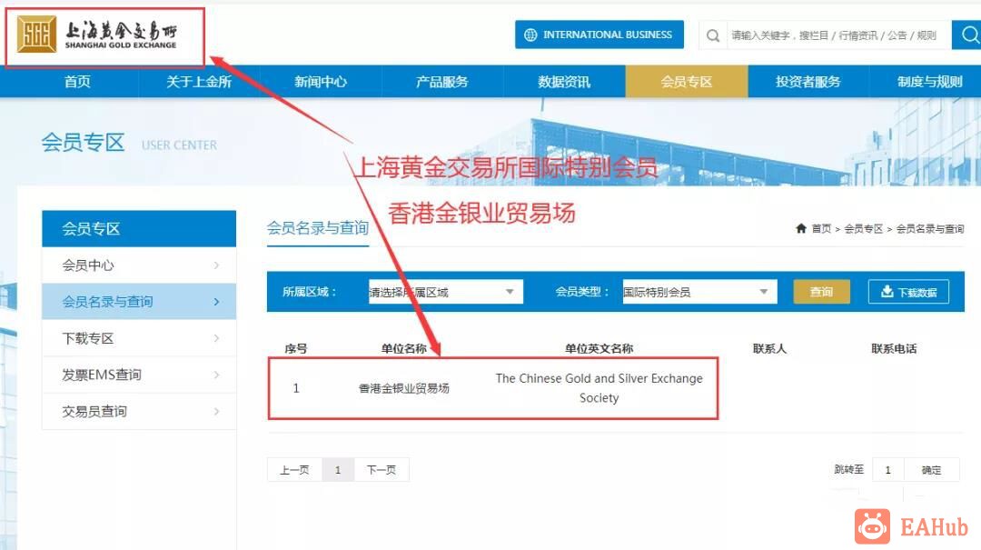Open 首页 in main navigation
The image size is (981, 550).
[77, 82]
